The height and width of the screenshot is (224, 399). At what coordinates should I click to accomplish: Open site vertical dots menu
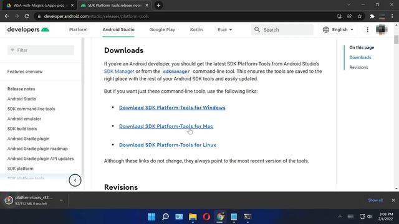coord(367,29)
